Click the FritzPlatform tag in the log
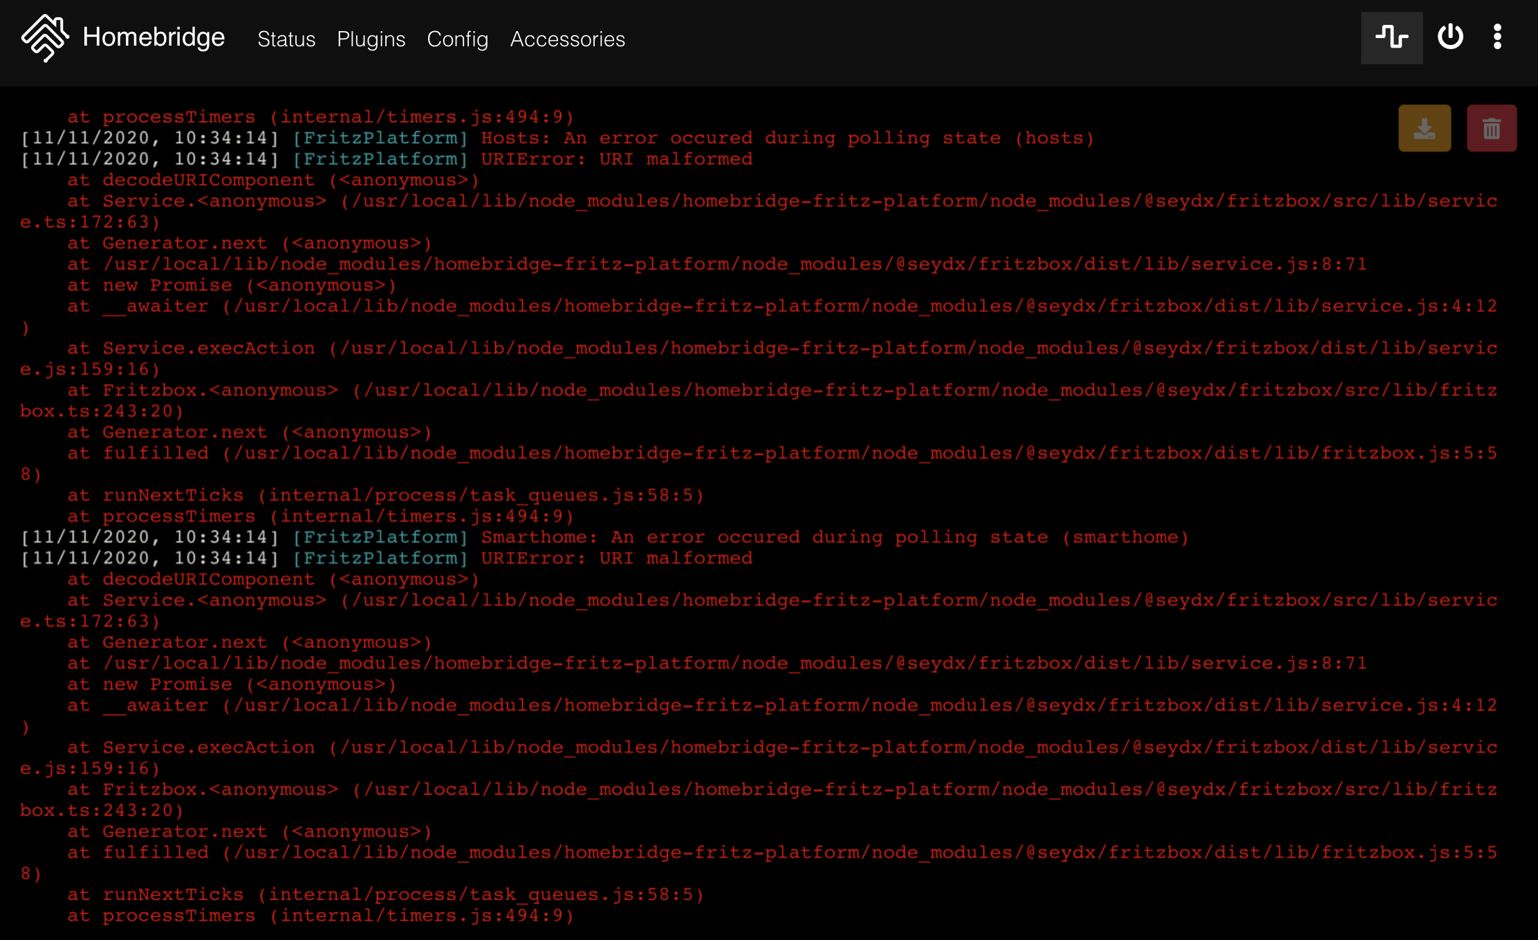Image resolution: width=1538 pixels, height=940 pixels. [380, 138]
